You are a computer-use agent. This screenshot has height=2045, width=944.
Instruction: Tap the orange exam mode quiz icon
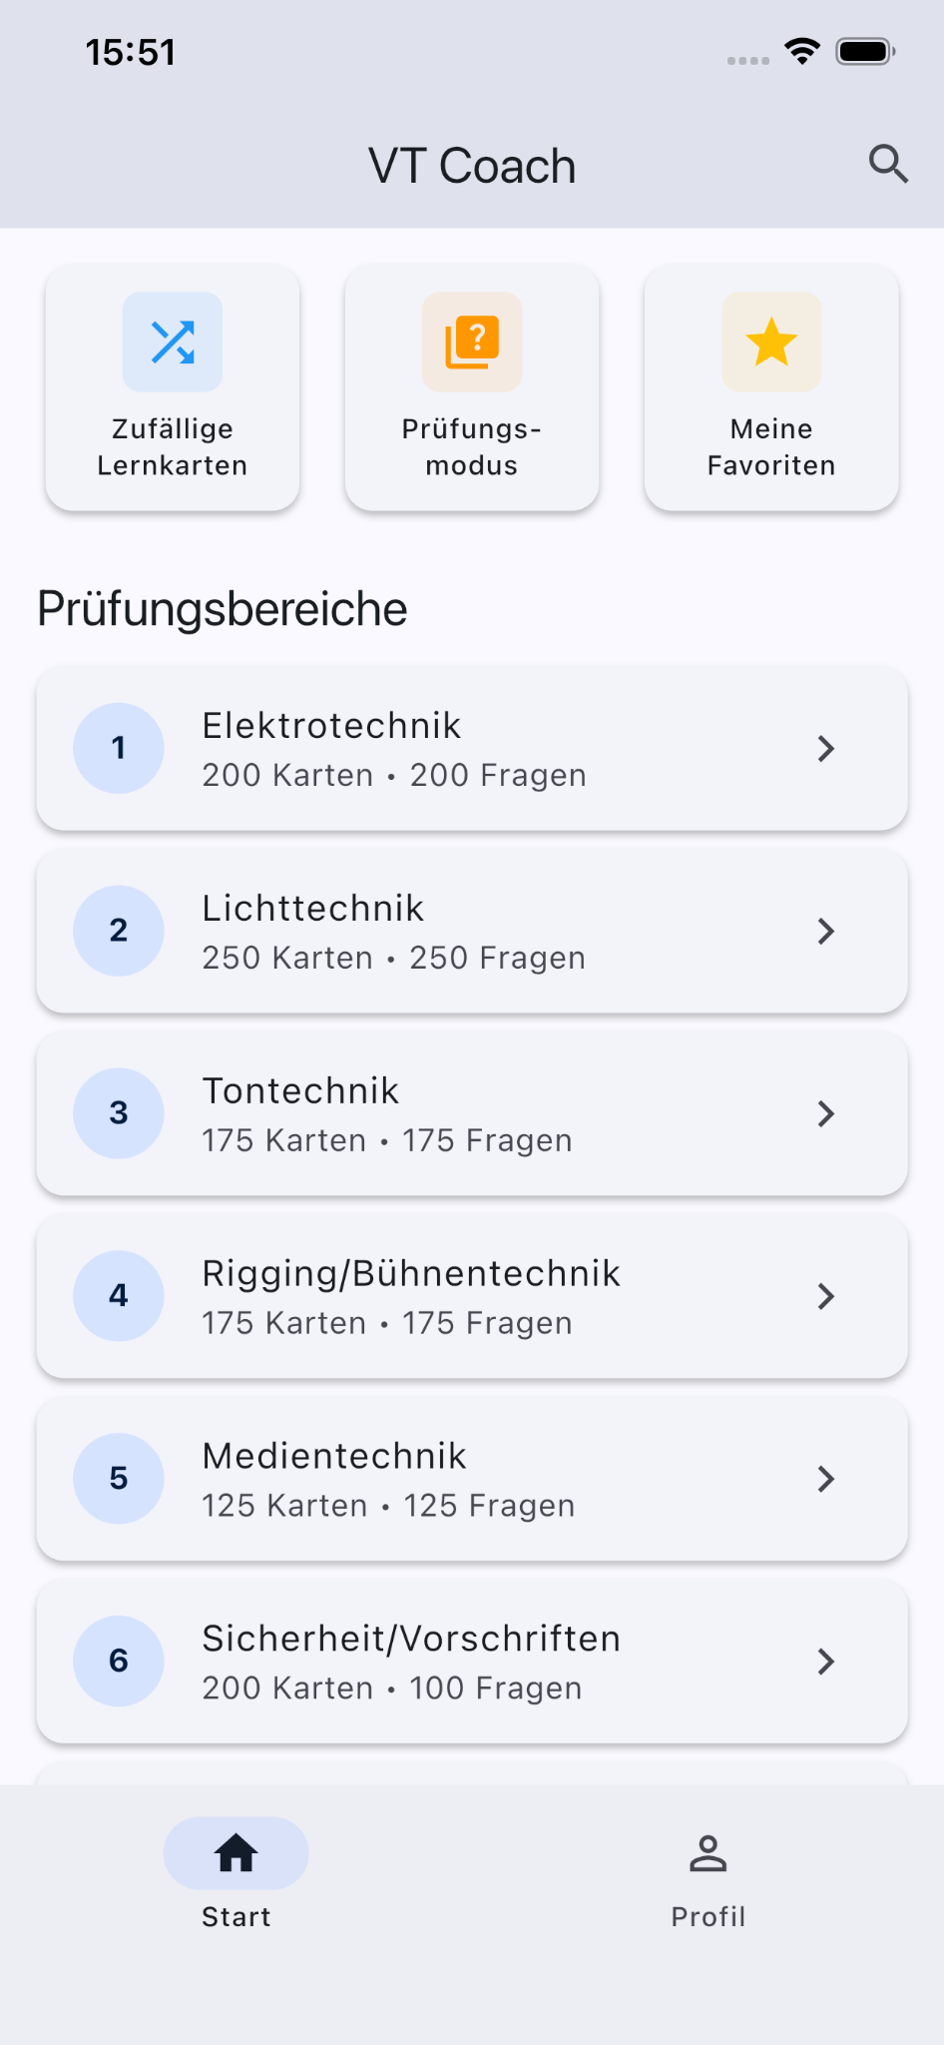tap(472, 341)
